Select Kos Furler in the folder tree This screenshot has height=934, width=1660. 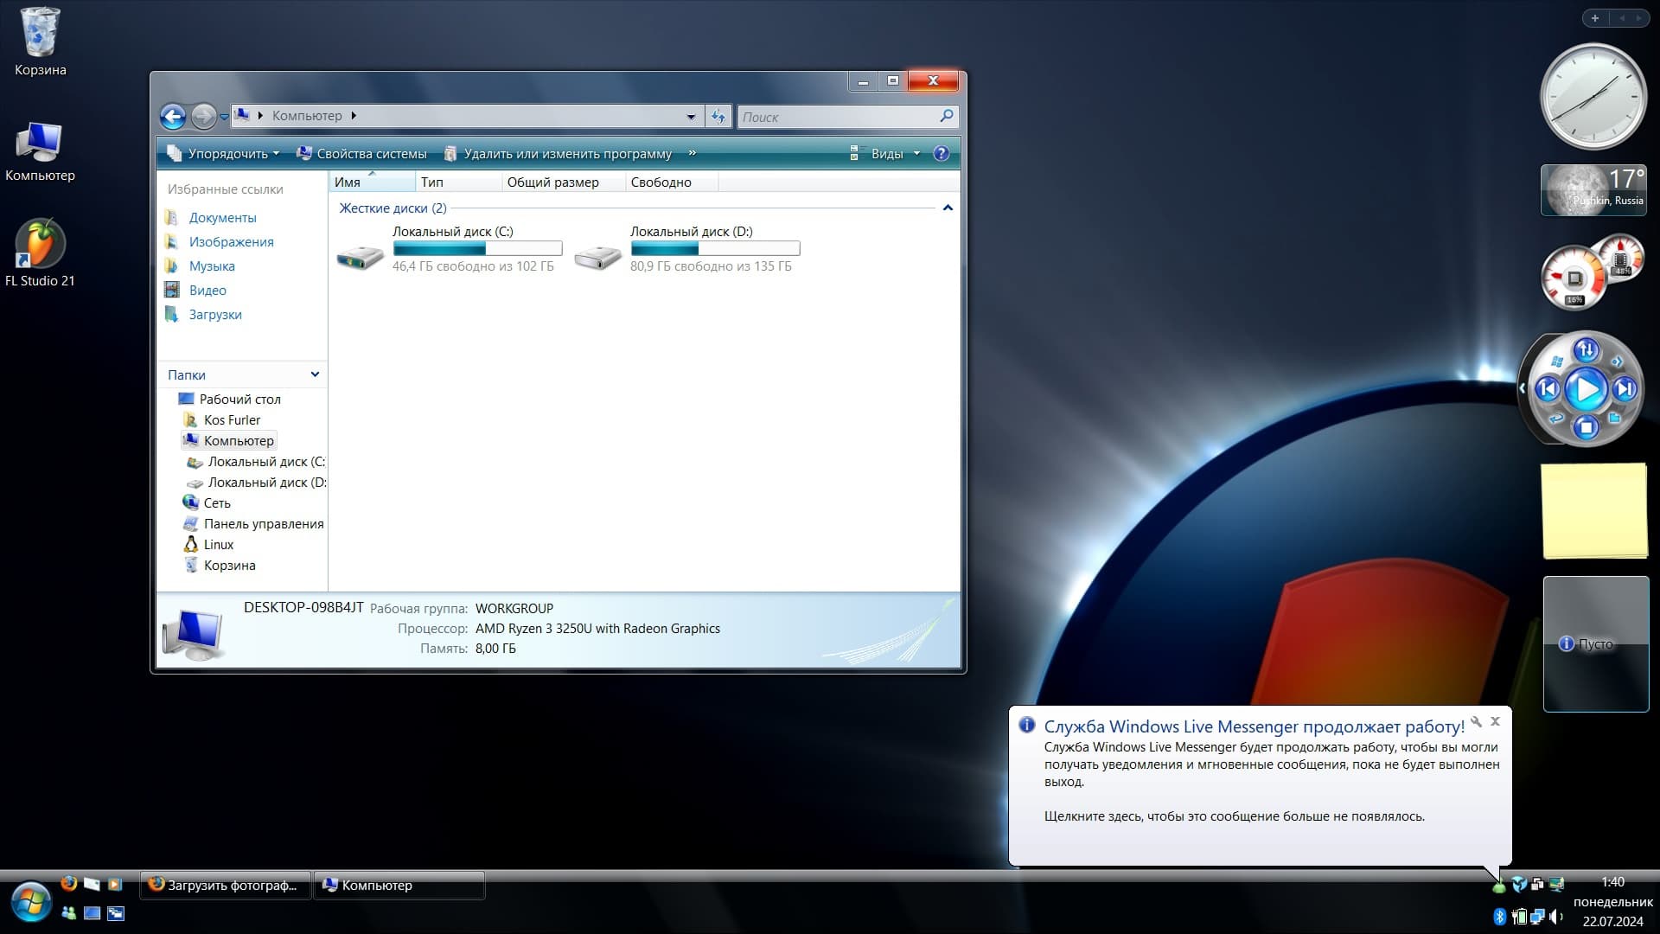point(232,420)
